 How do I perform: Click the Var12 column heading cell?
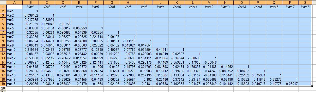209,7
